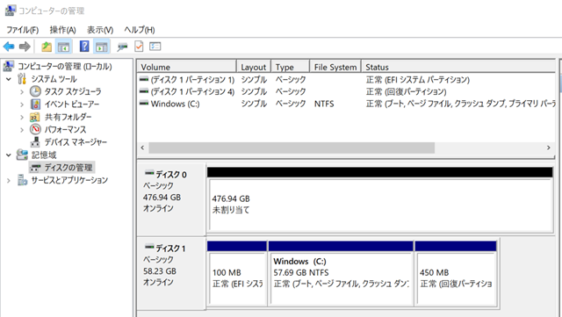Toggle the Show/Hide Console Tree icon
This screenshot has width=562, height=317.
click(x=64, y=47)
